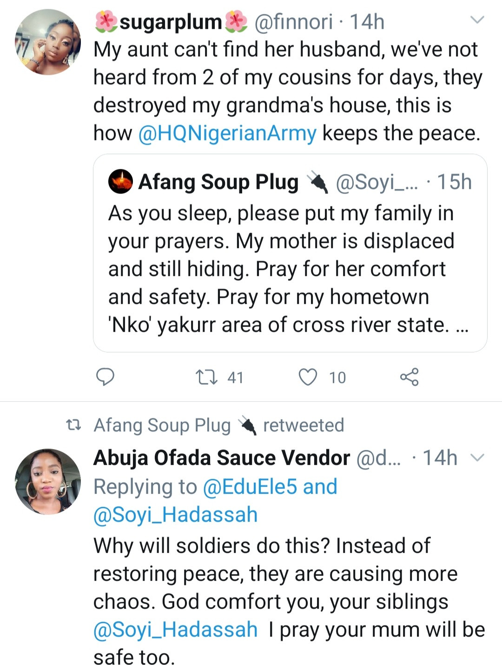Open the retweet count 41
502x665 pixels.
tap(235, 377)
